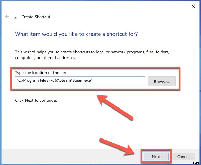Place cursor on the steam.exe path text
Screen dimensions: 201x165
tap(54, 80)
